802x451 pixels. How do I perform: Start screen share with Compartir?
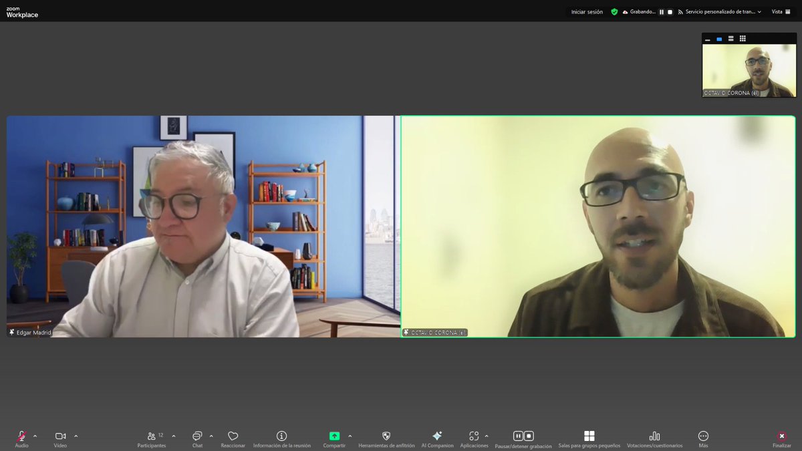(334, 438)
